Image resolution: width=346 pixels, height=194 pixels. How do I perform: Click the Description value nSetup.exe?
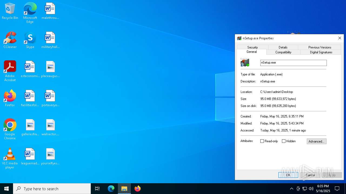click(268, 81)
